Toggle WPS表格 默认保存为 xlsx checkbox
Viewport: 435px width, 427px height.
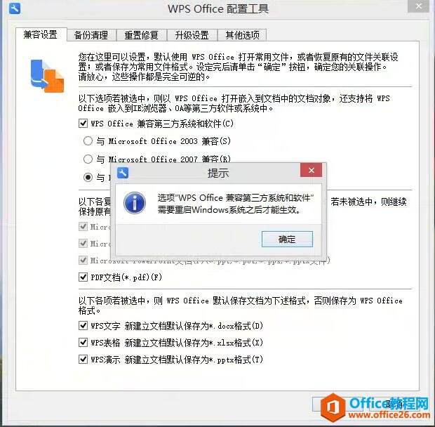click(83, 342)
